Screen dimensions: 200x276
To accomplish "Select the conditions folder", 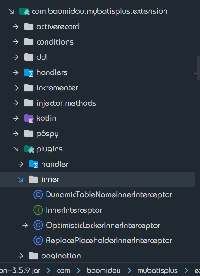I will tap(55, 42).
